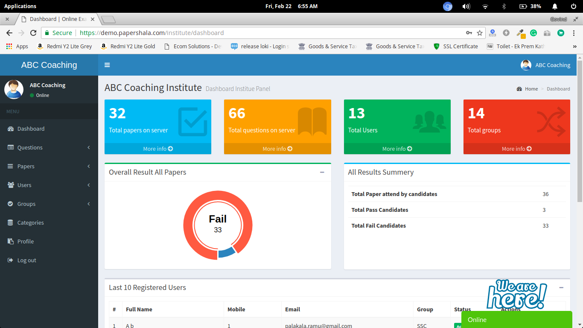Toggle sidebar with hamburger menu icon
The width and height of the screenshot is (583, 328).
107,65
